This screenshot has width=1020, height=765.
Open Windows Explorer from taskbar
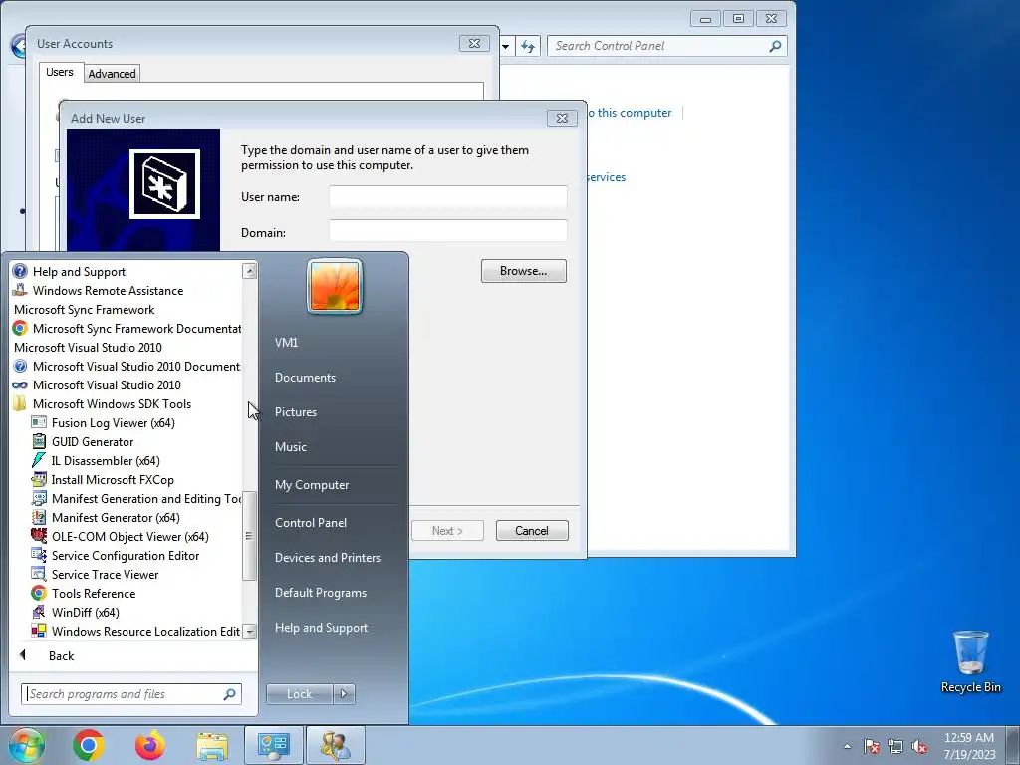pos(212,746)
